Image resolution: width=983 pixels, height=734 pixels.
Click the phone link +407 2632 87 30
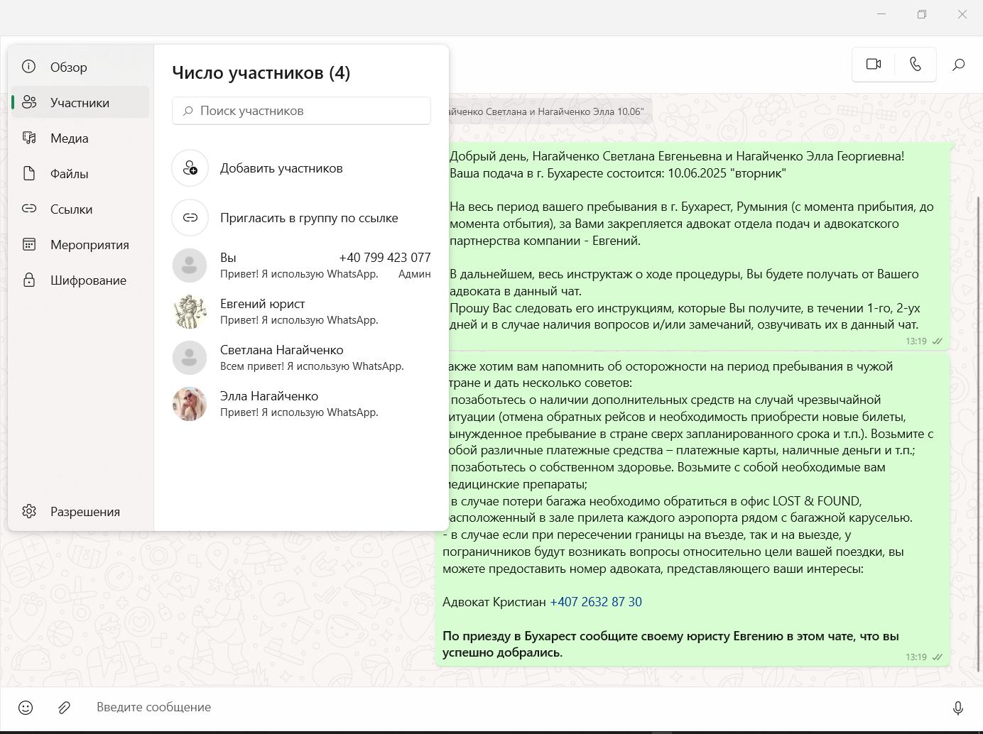(x=596, y=602)
